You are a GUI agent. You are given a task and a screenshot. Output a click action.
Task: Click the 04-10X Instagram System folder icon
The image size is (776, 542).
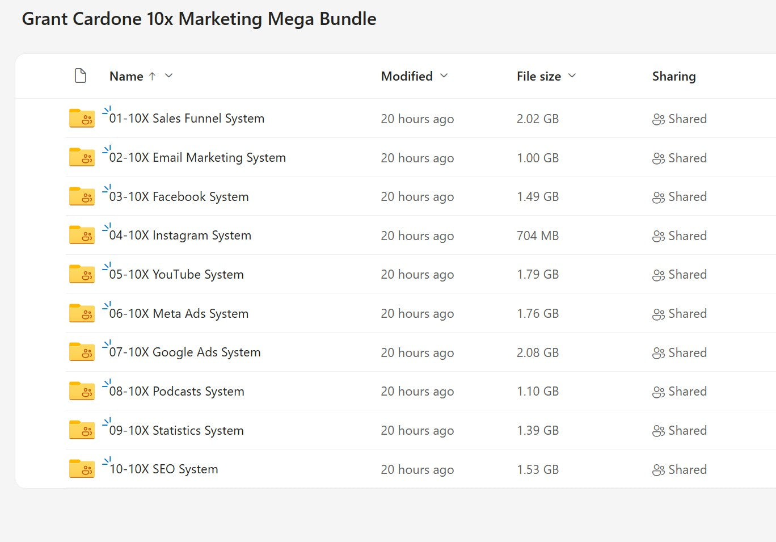82,235
